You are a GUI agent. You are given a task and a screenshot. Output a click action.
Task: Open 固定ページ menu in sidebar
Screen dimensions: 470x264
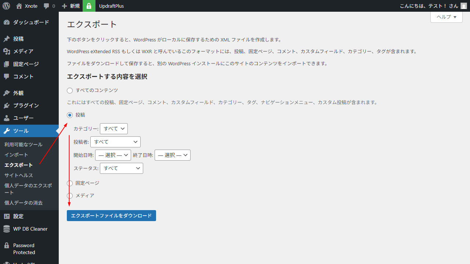(29, 64)
